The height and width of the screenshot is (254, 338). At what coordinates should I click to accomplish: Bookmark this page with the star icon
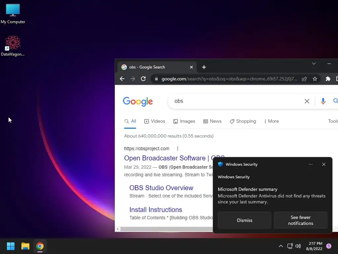point(315,79)
